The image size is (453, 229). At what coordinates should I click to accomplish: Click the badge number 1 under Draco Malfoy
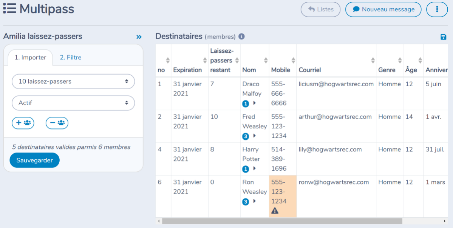pyautogui.click(x=246, y=104)
